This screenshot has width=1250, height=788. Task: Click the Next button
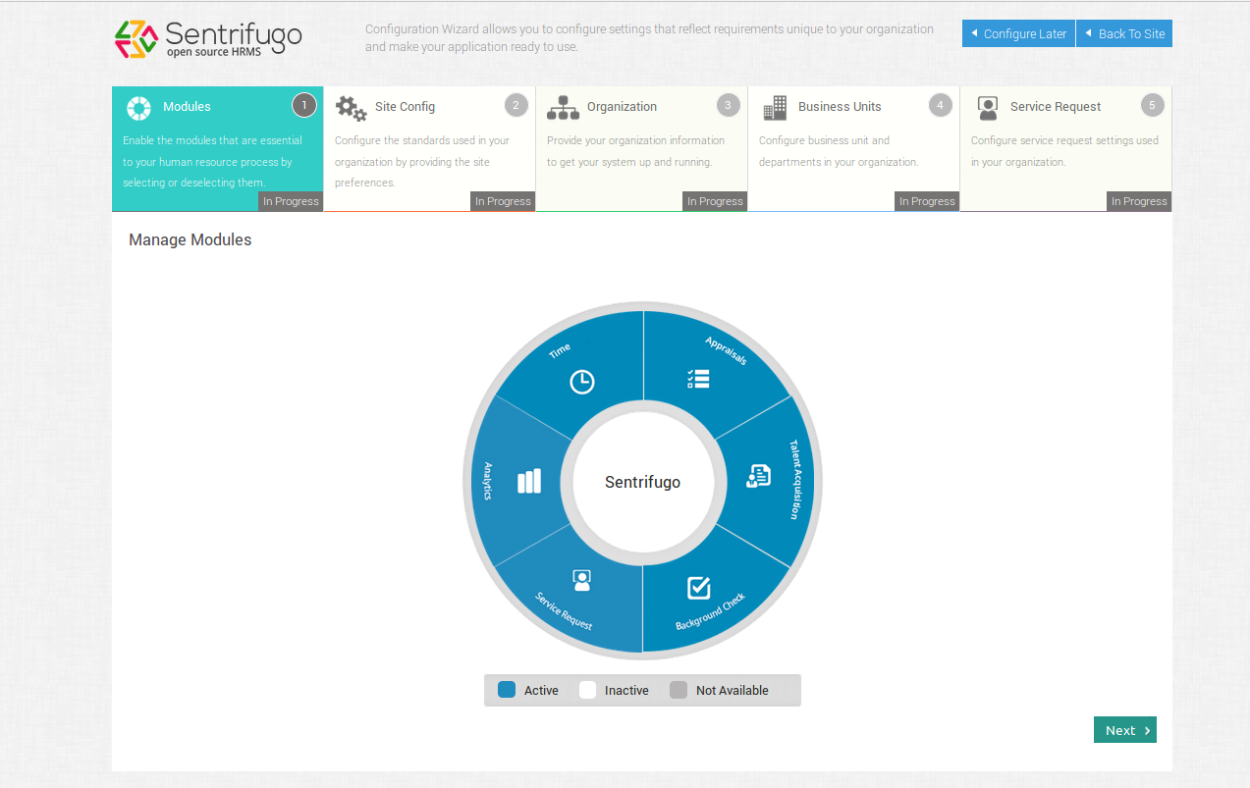tap(1124, 730)
